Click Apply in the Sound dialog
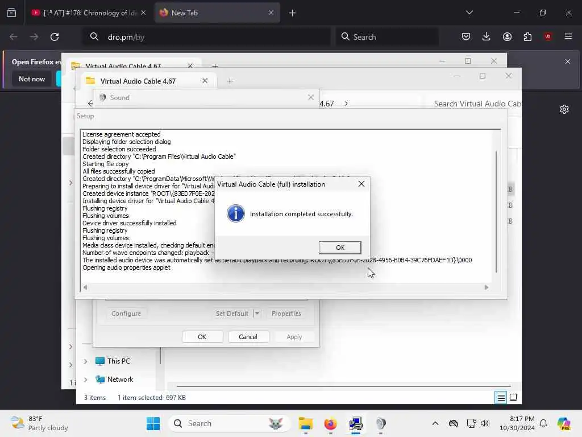582x437 pixels. pos(294,337)
